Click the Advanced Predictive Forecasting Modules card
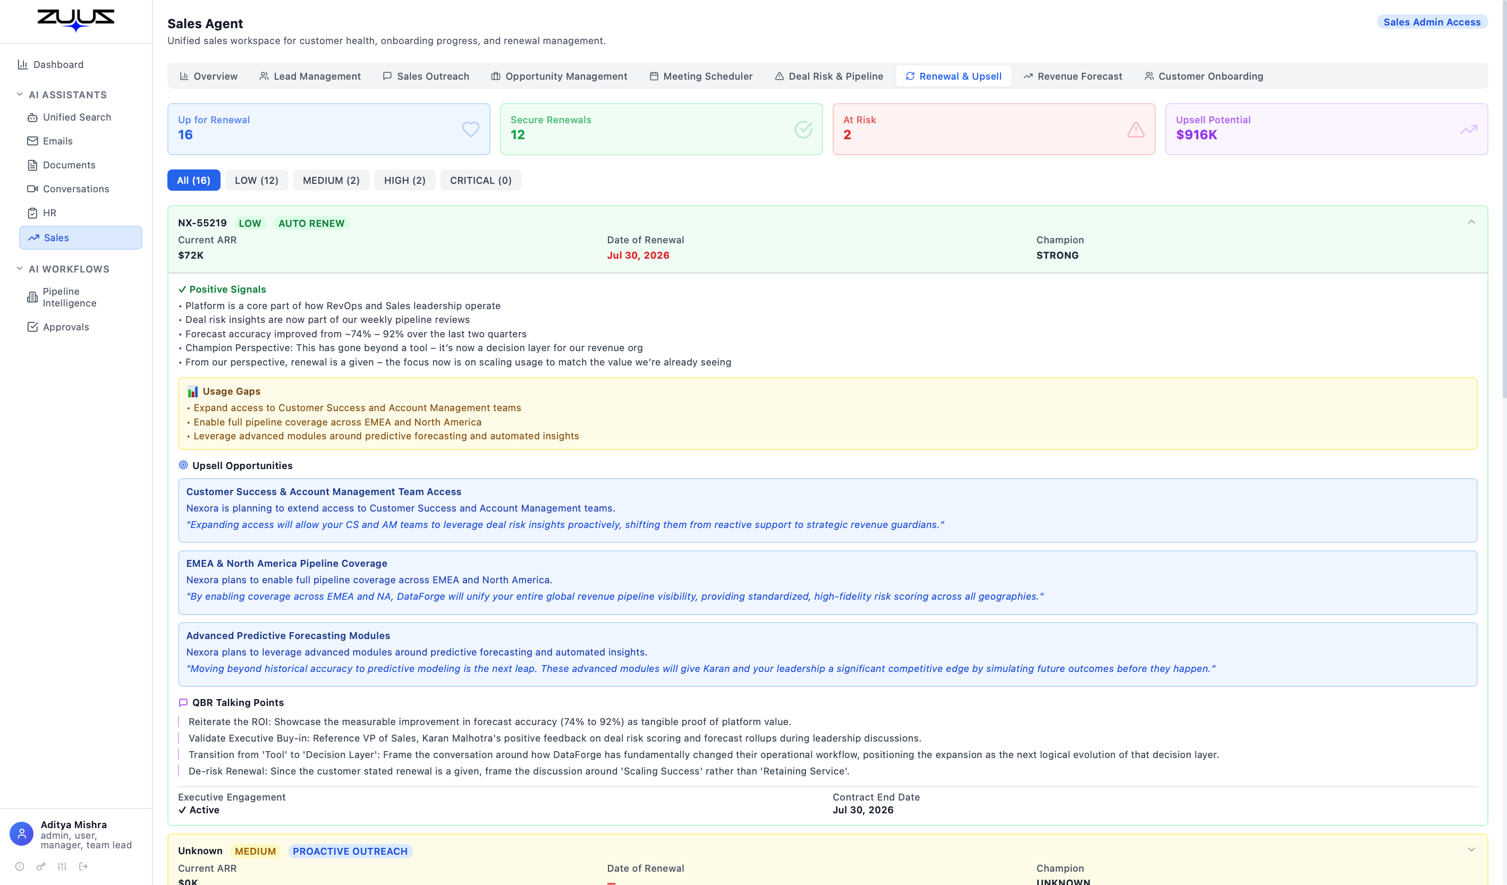Viewport: 1507px width, 885px height. click(x=828, y=654)
